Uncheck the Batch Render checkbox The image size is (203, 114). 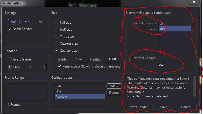tap(10, 29)
